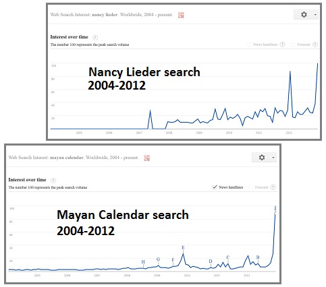
Task: Click news headline marker C on Mayan chart
Action: (228, 257)
